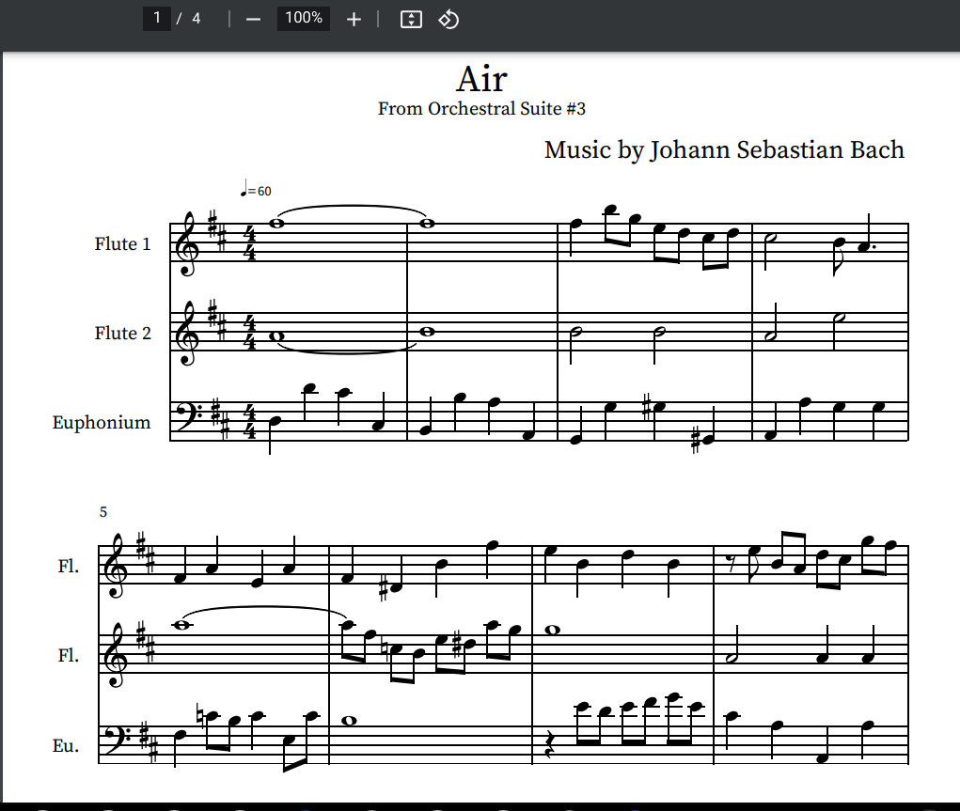
Task: Zoom out with the minus button
Action: coord(253,19)
